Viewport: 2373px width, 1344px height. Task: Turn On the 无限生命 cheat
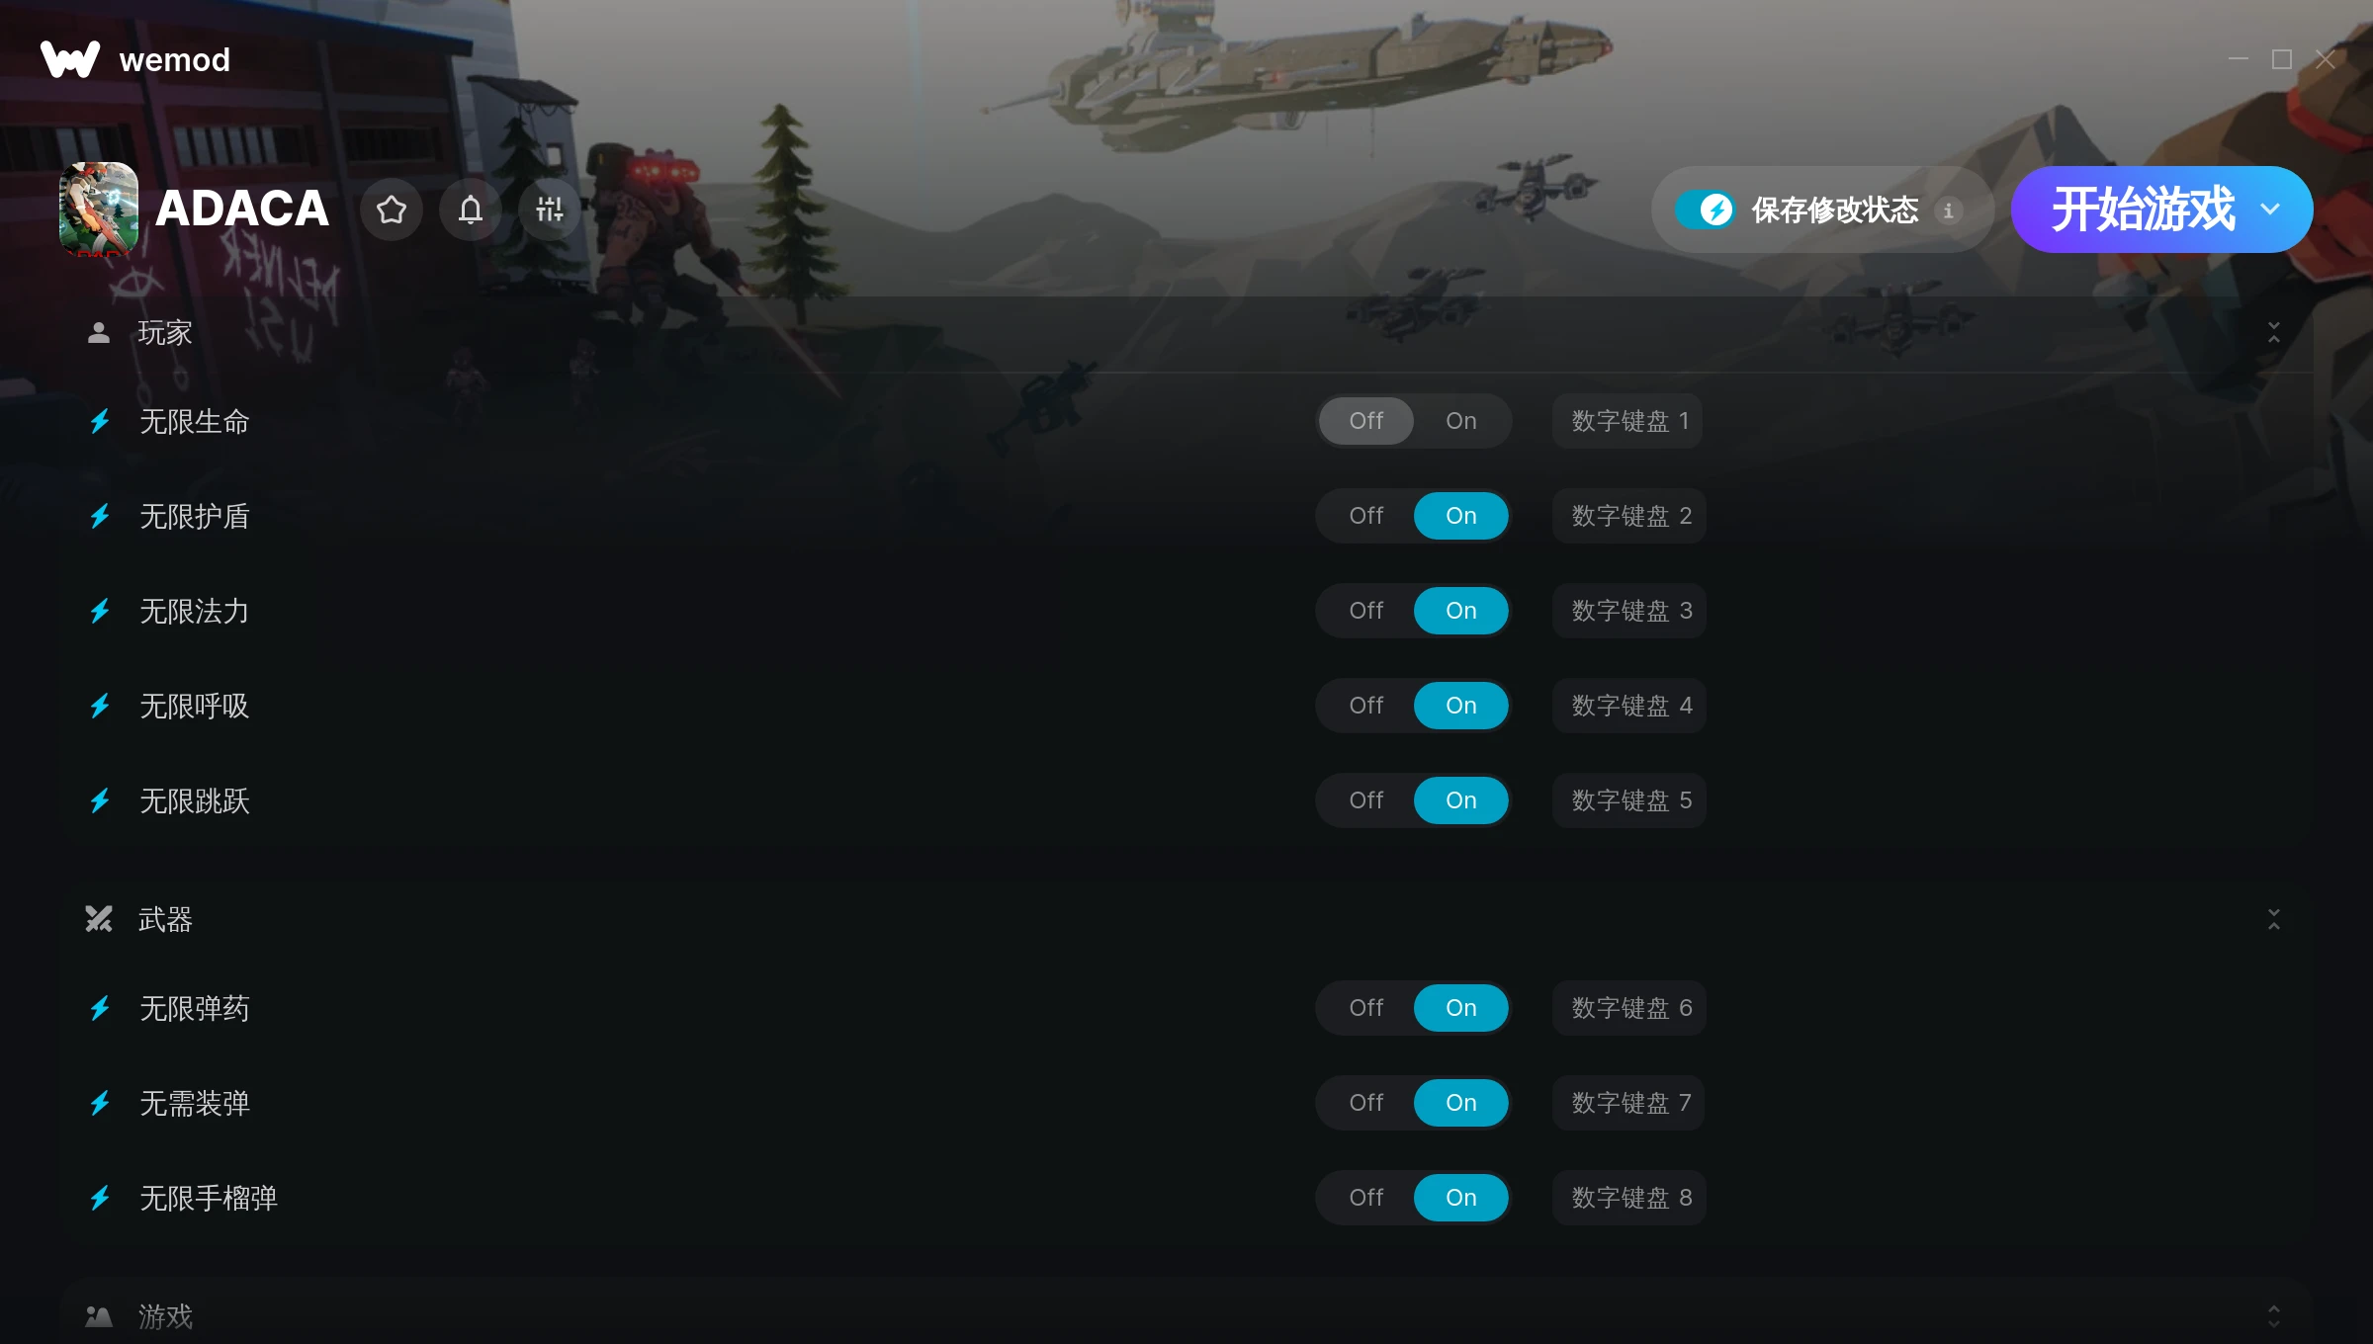[1461, 421]
